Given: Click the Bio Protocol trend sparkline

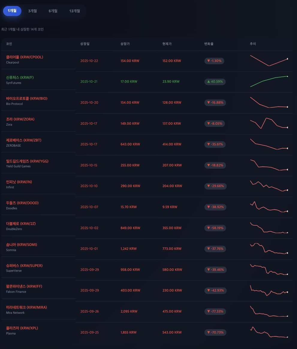Looking at the screenshot, I should tap(269, 102).
